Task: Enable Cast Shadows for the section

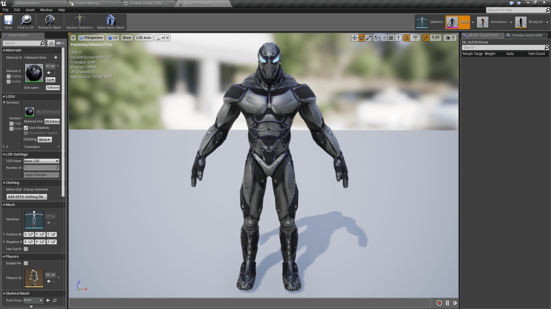Action: coord(26,128)
